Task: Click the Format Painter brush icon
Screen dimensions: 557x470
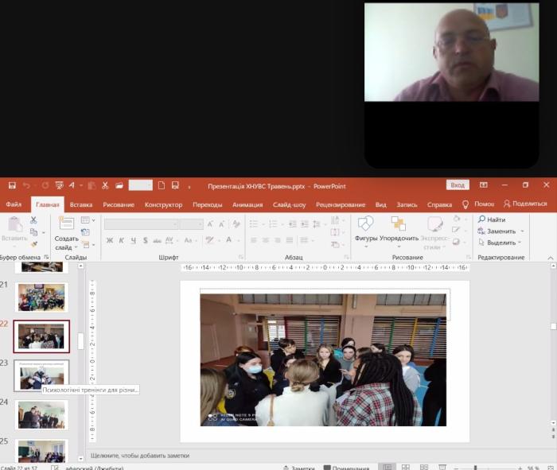Action: tap(33, 244)
